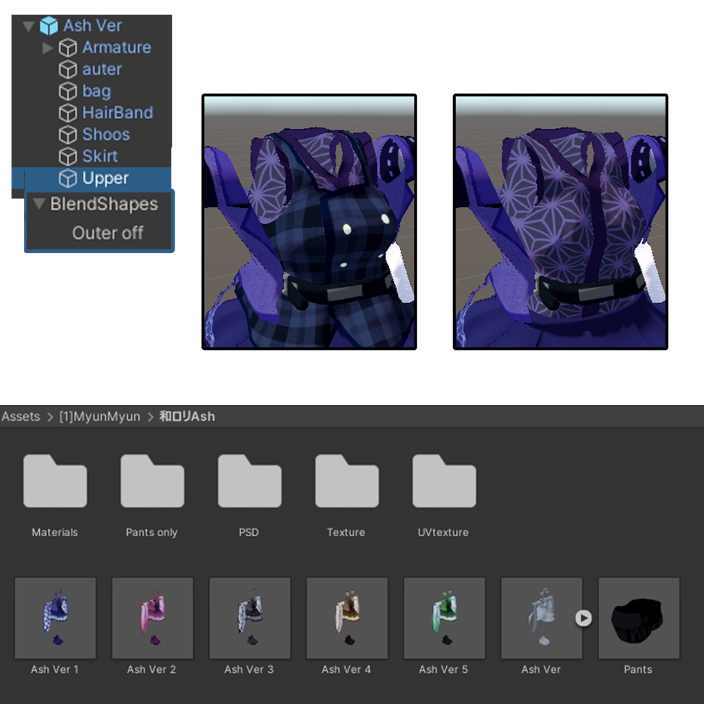
Task: Select the Ash Ver root object
Action: 92,26
